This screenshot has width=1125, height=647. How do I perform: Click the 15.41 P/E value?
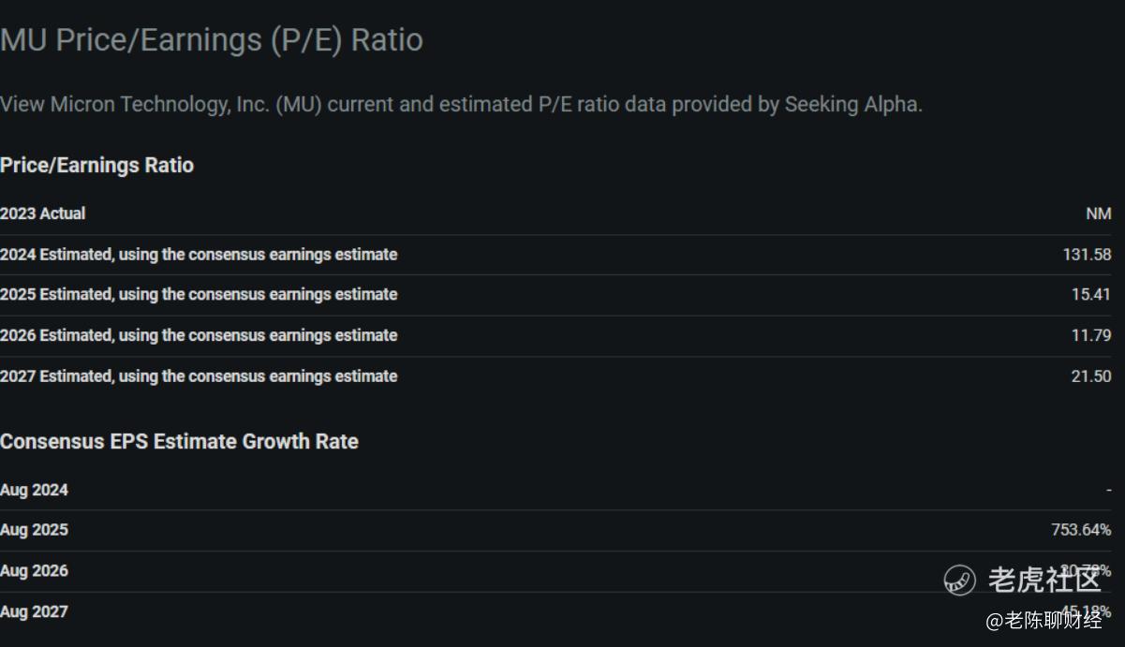click(x=1090, y=295)
